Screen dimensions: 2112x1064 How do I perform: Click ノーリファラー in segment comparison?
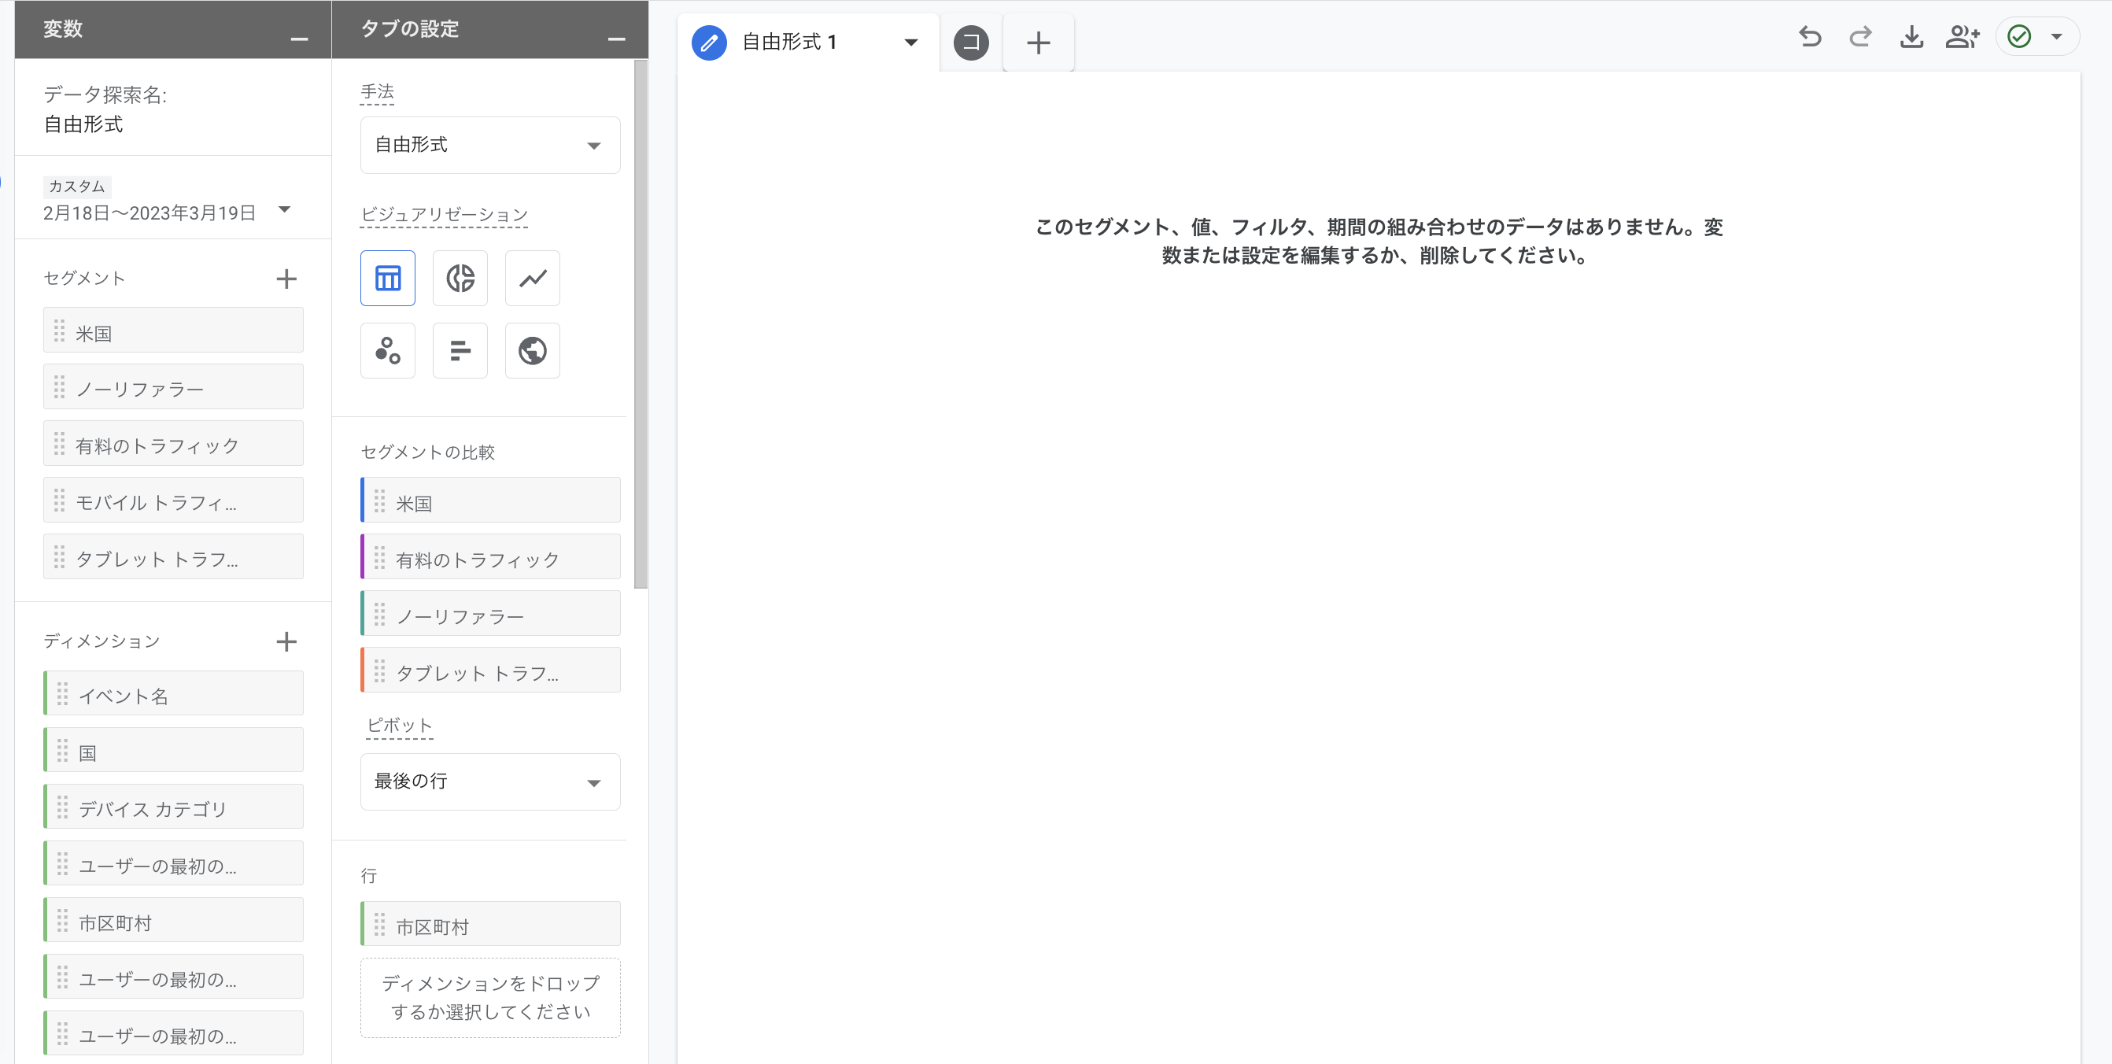click(x=490, y=613)
